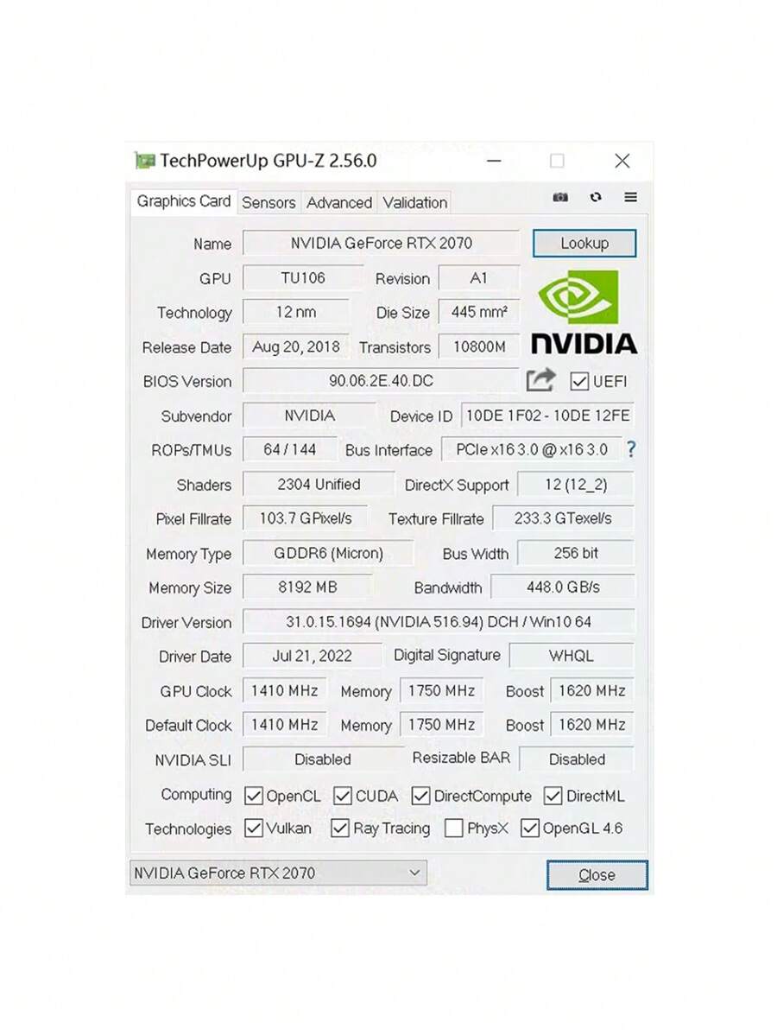Switch to the Sensors tab
Viewport: 777px width, 1035px height.
coord(268,202)
